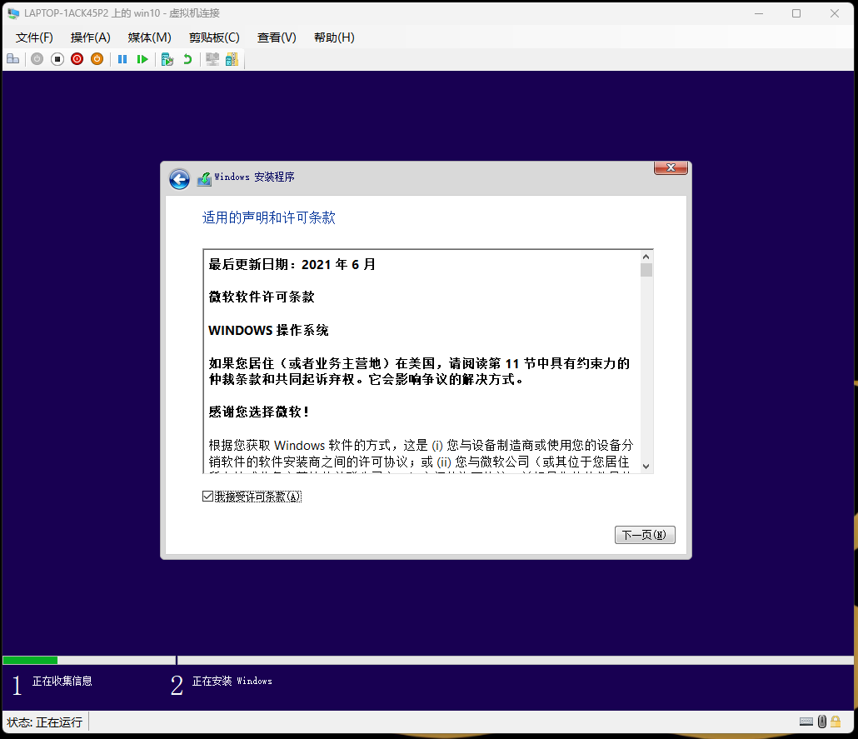Screen dimensions: 858x739
Task: Click the text WINDOWS 操作系统
Action: coord(268,330)
